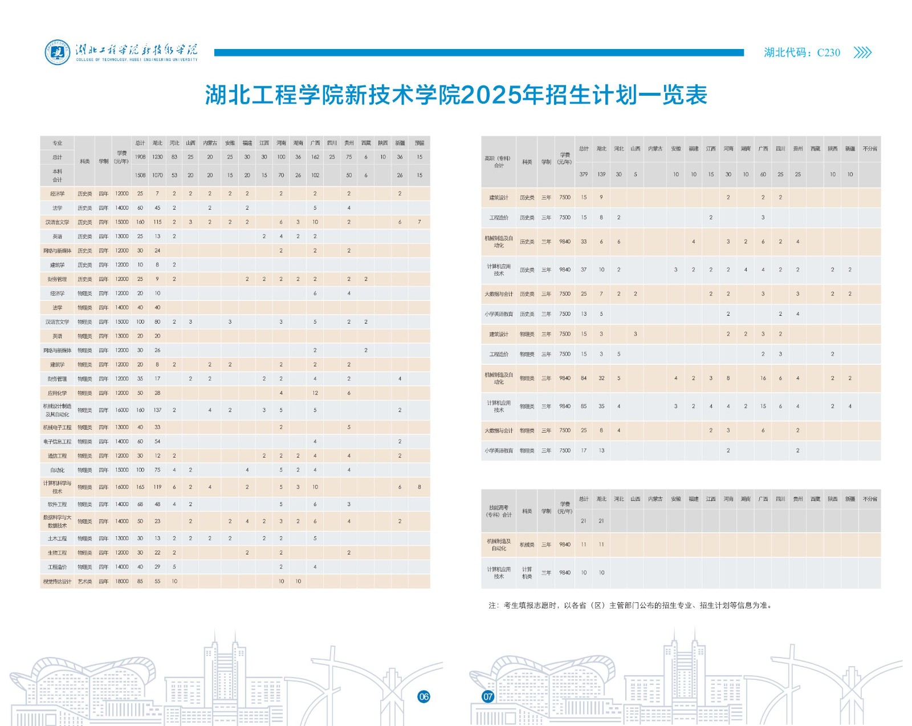The width and height of the screenshot is (912, 726).
Task: Click the footnote starting 注：考生填报志愿时
Action: coord(630,605)
